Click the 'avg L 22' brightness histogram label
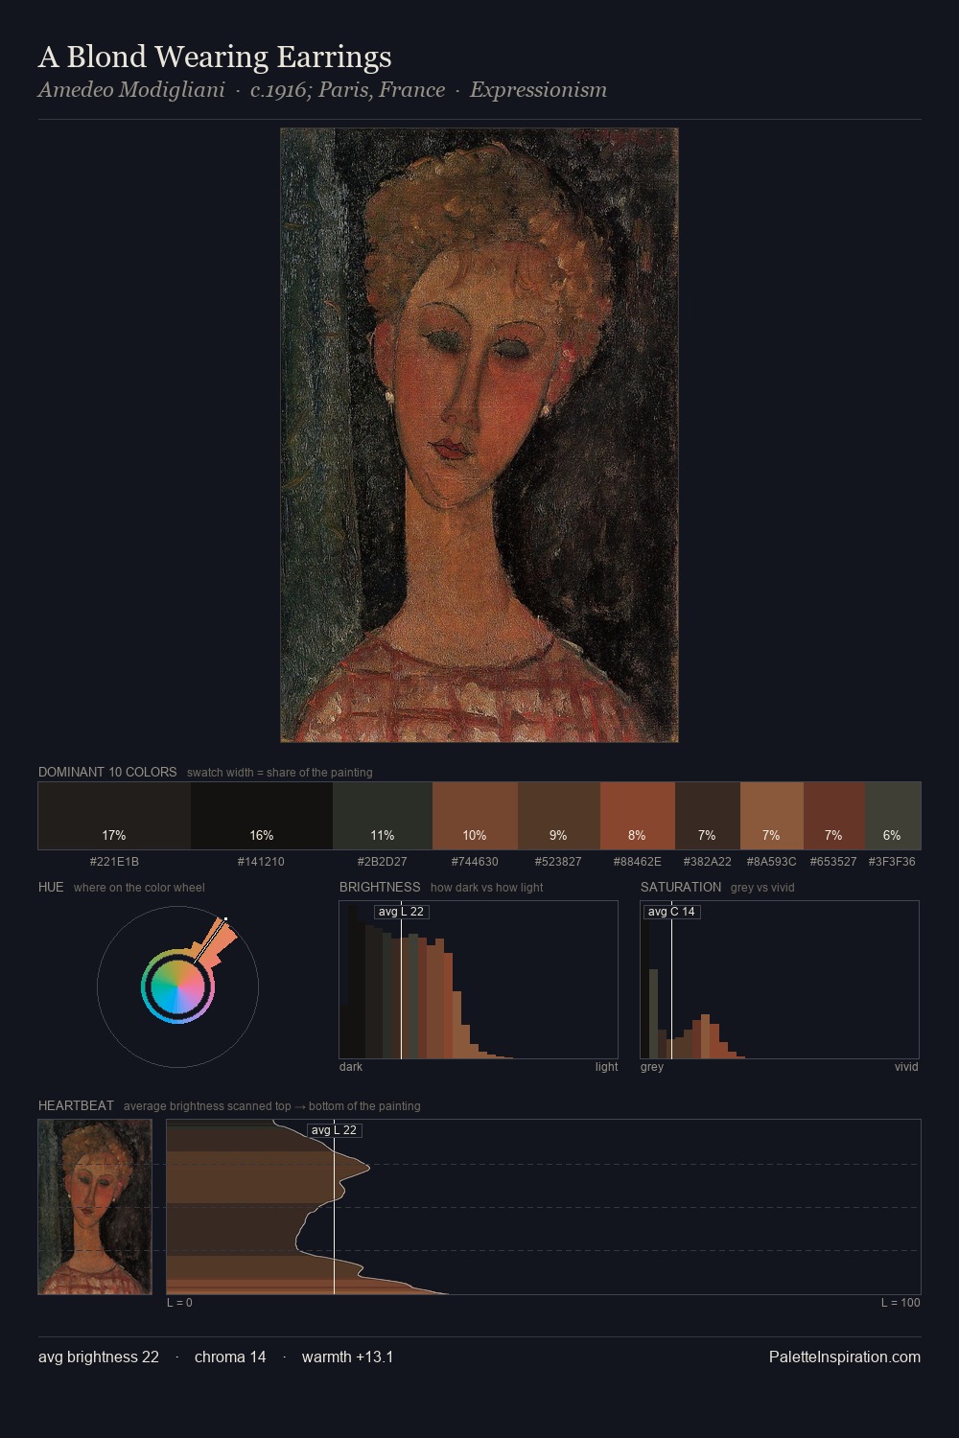 (x=401, y=912)
